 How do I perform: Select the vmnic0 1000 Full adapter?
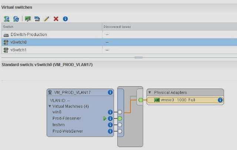point(185,100)
